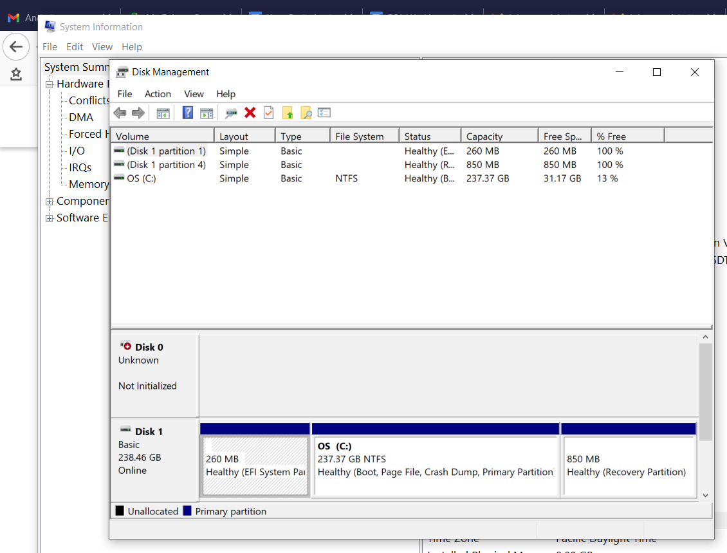727x553 pixels.
Task: Sort by Status column header
Action: [430, 136]
